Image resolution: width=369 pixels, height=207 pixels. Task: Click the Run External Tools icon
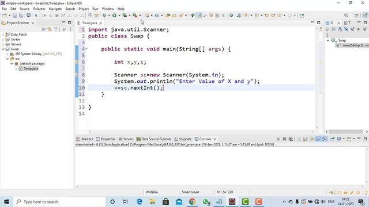point(135,16)
